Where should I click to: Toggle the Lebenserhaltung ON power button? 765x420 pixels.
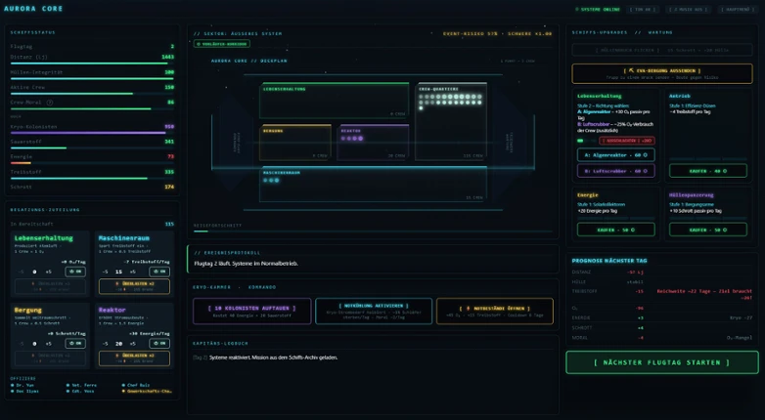(x=75, y=272)
